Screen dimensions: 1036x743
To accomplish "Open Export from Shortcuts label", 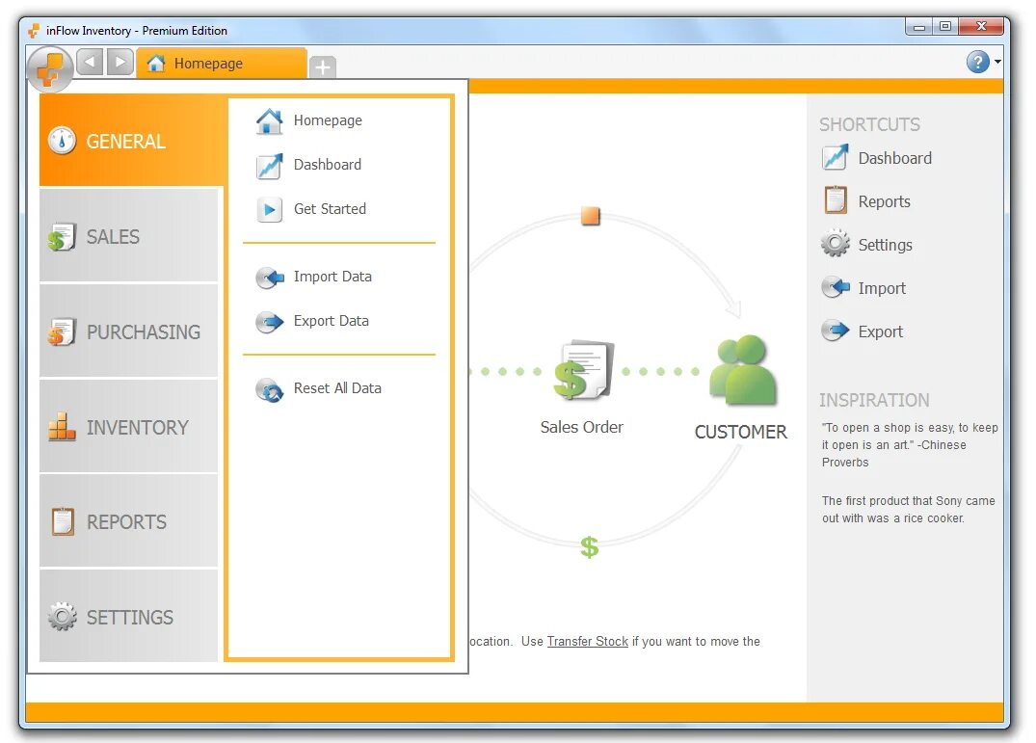I will click(880, 332).
